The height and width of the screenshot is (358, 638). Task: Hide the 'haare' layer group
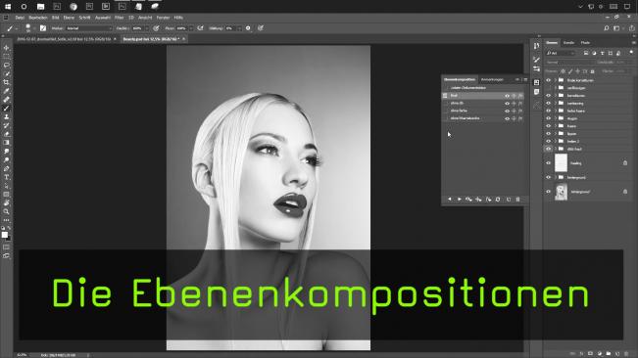click(x=548, y=126)
